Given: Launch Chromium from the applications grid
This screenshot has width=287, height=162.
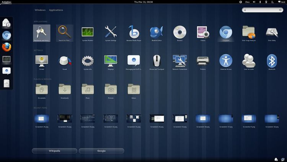Looking at the screenshot, I should [x=225, y=32].
